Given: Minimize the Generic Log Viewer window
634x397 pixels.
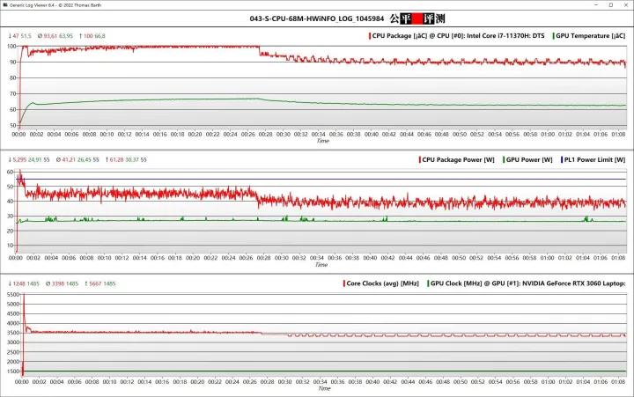Looking at the screenshot, I should (597, 5).
